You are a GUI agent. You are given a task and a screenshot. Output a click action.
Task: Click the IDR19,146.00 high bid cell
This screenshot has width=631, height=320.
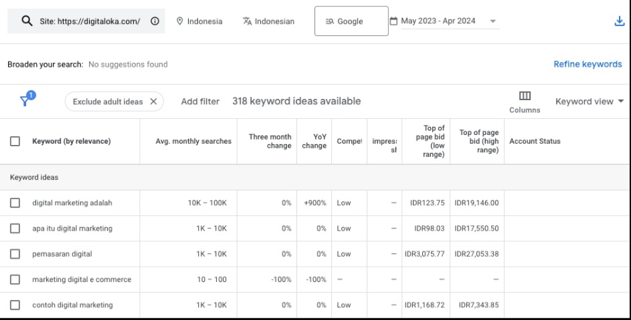[476, 202]
